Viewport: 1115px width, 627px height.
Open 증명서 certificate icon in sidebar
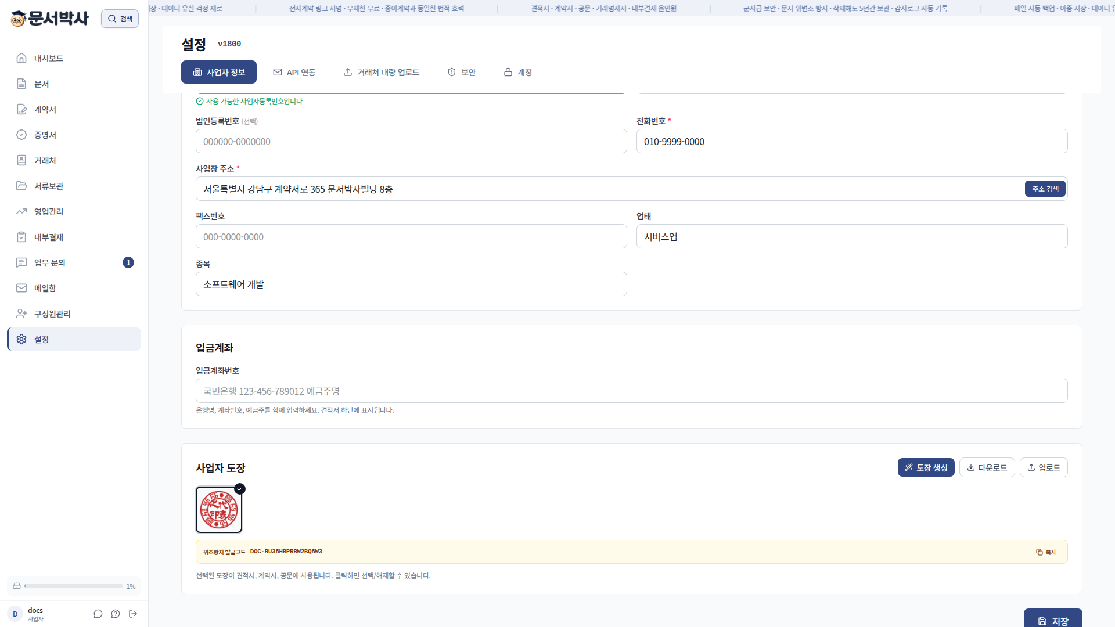coord(21,135)
